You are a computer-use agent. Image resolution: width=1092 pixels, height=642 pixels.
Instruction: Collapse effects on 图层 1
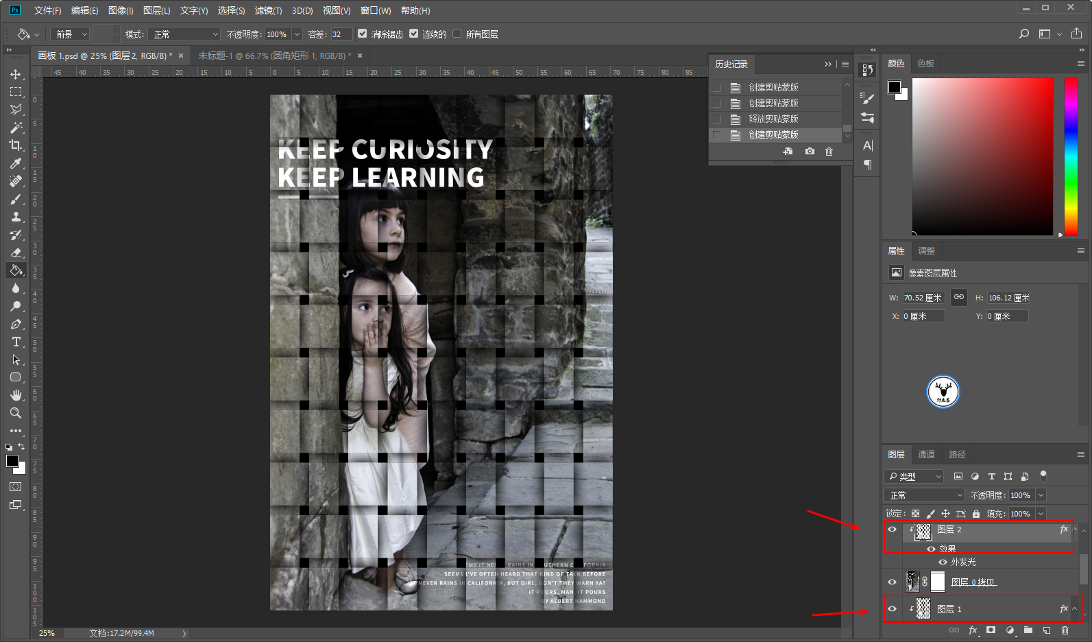click(x=1075, y=609)
